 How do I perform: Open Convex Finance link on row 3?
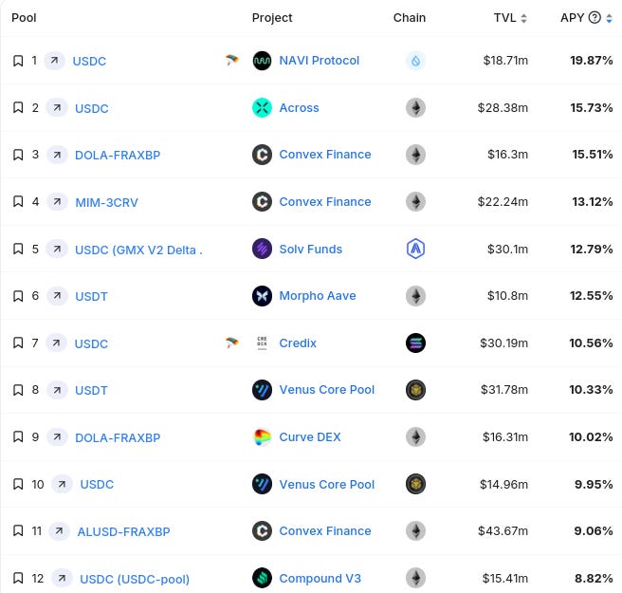coord(325,155)
